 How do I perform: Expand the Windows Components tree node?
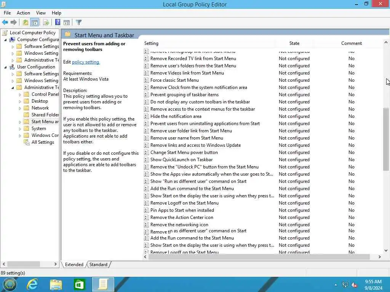20,136
